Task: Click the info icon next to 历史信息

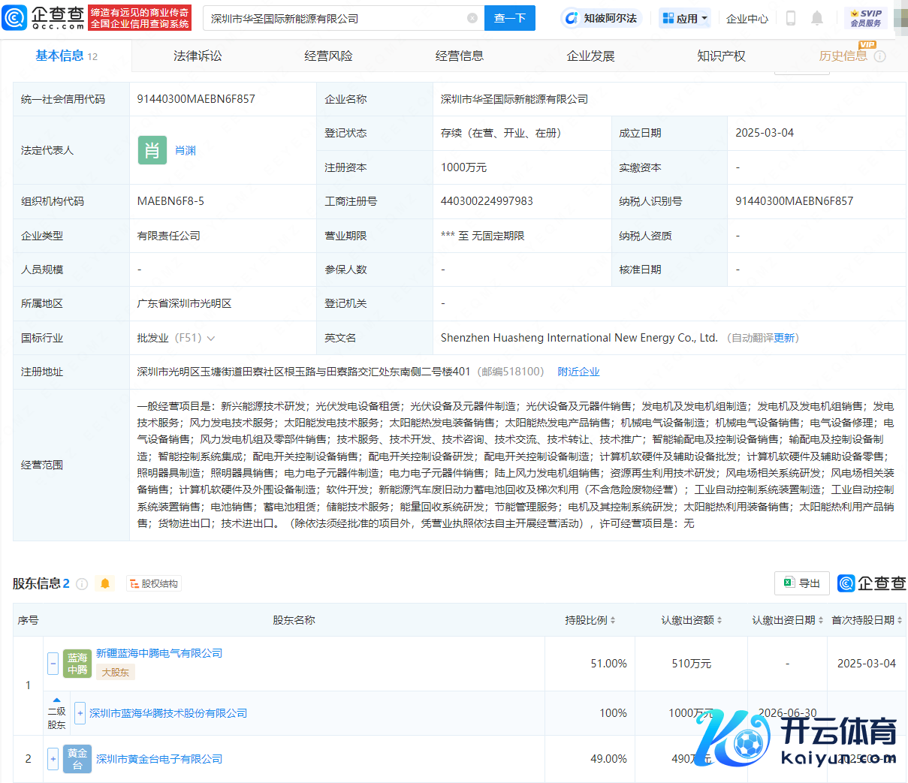Action: click(x=880, y=56)
